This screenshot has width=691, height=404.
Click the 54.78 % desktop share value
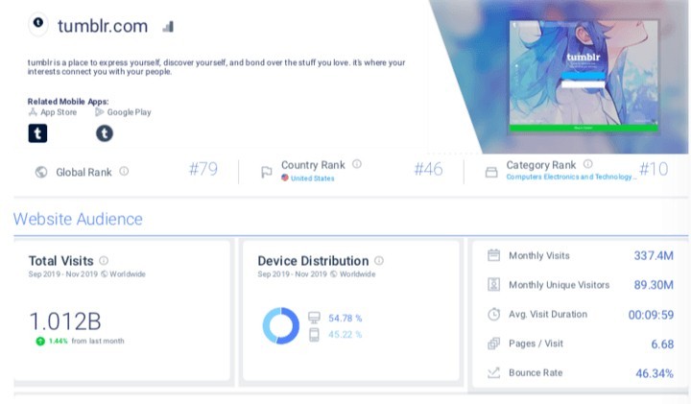click(345, 318)
